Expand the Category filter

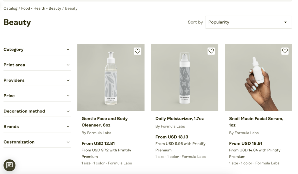37,49
